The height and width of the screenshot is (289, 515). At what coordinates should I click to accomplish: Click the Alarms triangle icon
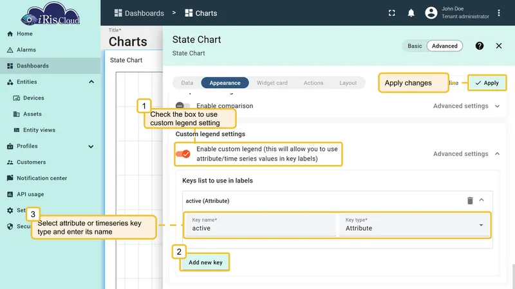click(10, 50)
